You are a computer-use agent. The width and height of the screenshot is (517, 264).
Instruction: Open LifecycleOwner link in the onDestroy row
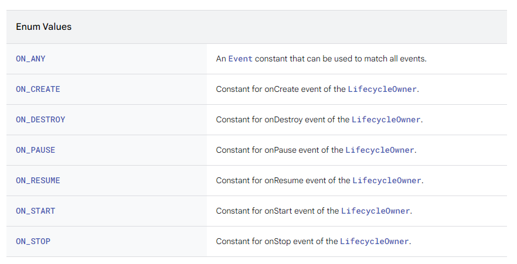point(386,120)
